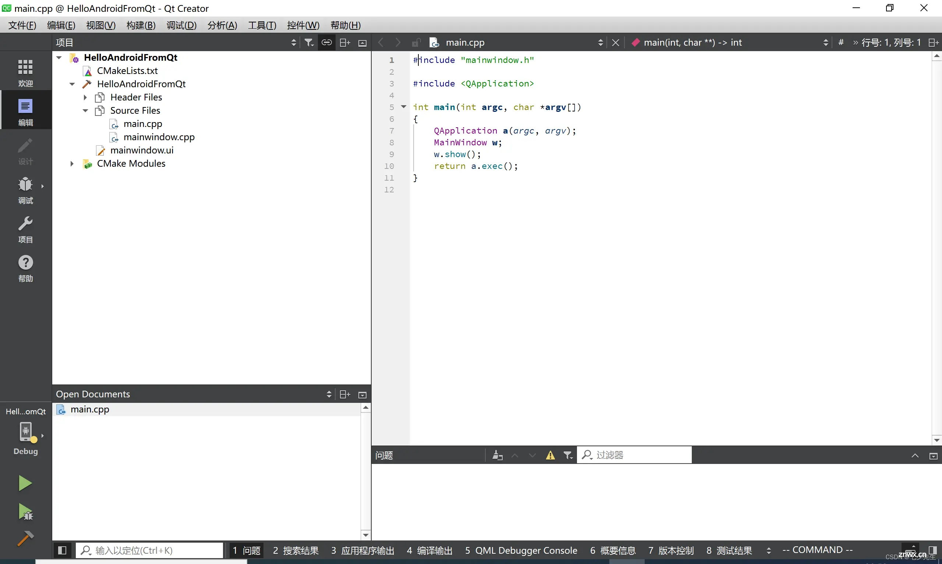Split the project side panel
The width and height of the screenshot is (942, 564).
tap(345, 43)
